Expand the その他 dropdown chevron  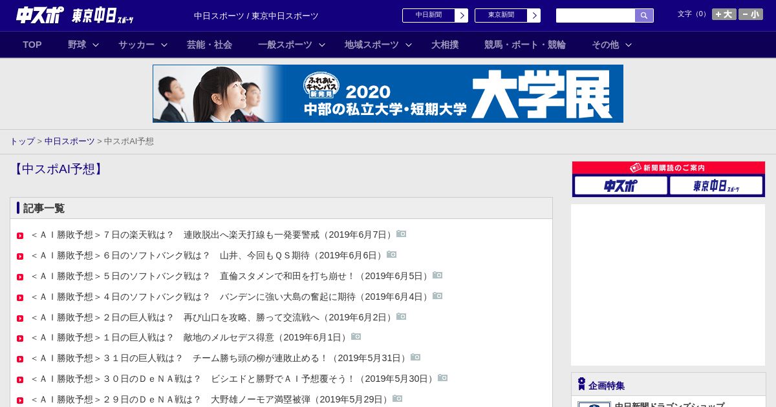(x=629, y=45)
